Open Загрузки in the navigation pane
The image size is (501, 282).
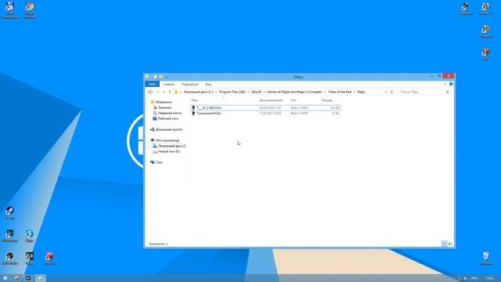tap(164, 108)
